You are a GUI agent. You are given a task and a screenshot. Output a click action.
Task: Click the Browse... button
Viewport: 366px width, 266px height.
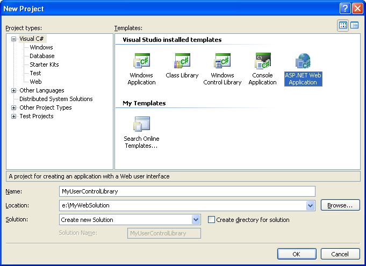(x=340, y=205)
